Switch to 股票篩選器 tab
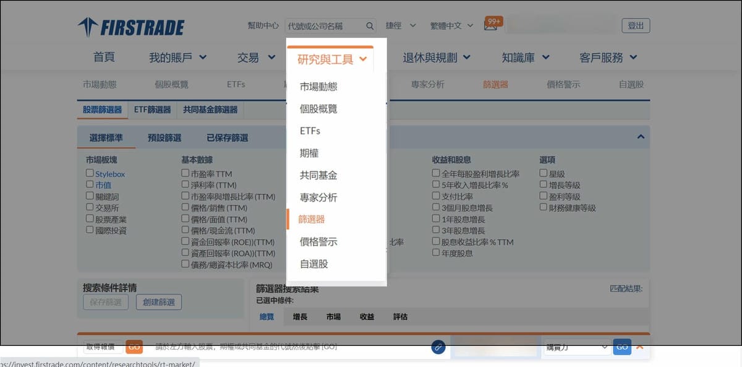This screenshot has height=367, width=742. coord(103,110)
